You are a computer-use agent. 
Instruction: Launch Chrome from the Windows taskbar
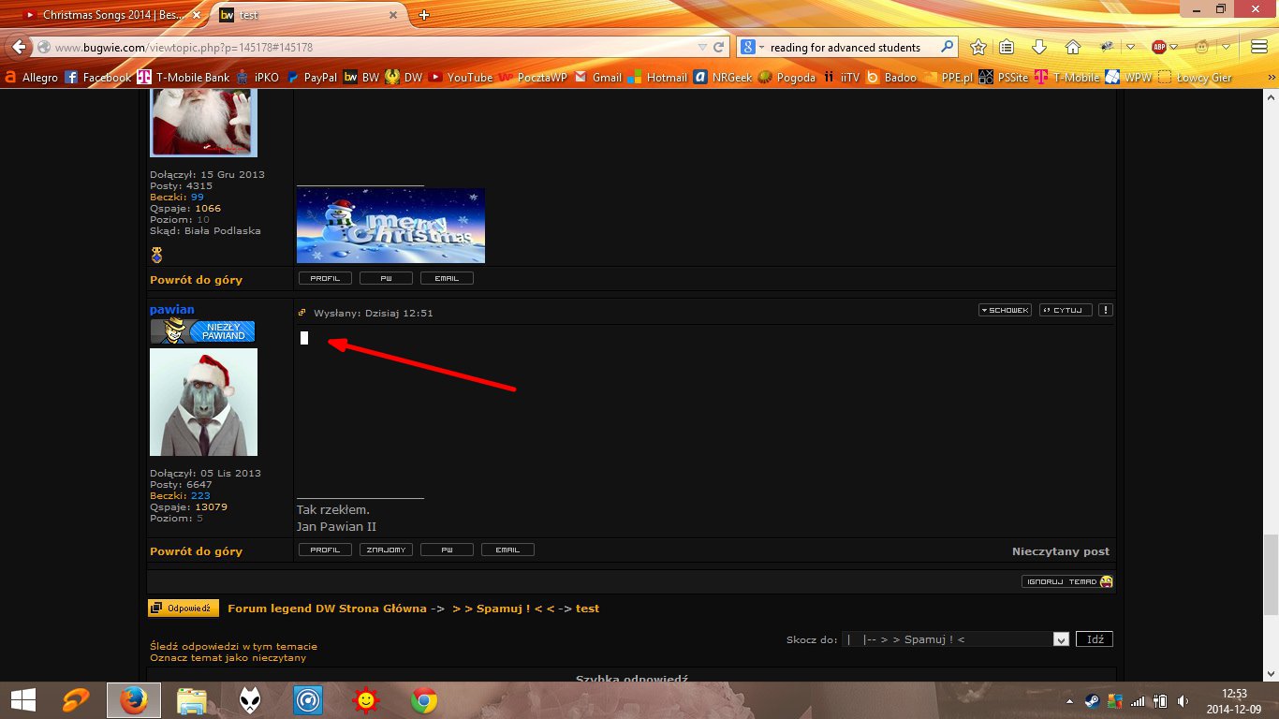pos(424,700)
